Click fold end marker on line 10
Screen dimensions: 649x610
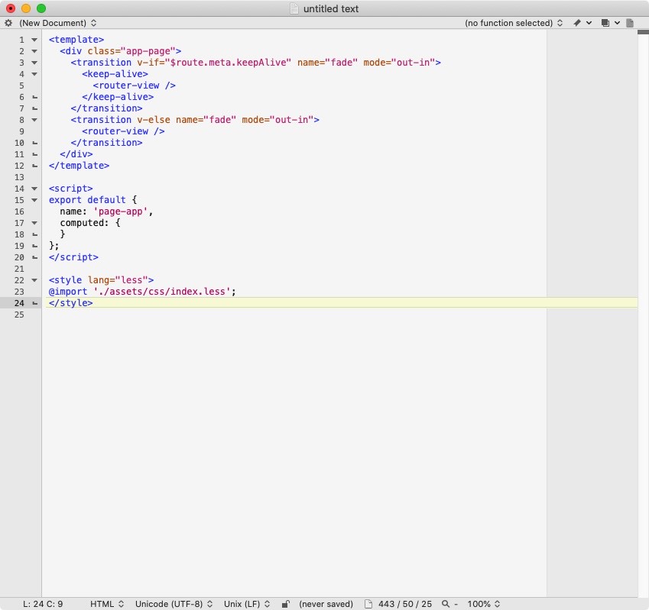[34, 143]
